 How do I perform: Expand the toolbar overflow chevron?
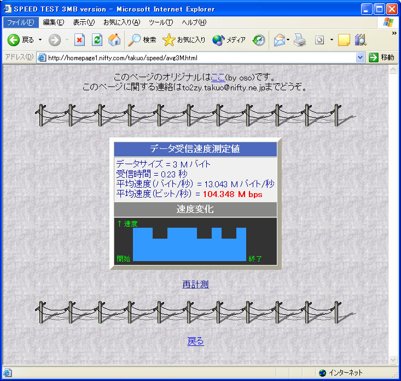(394, 33)
